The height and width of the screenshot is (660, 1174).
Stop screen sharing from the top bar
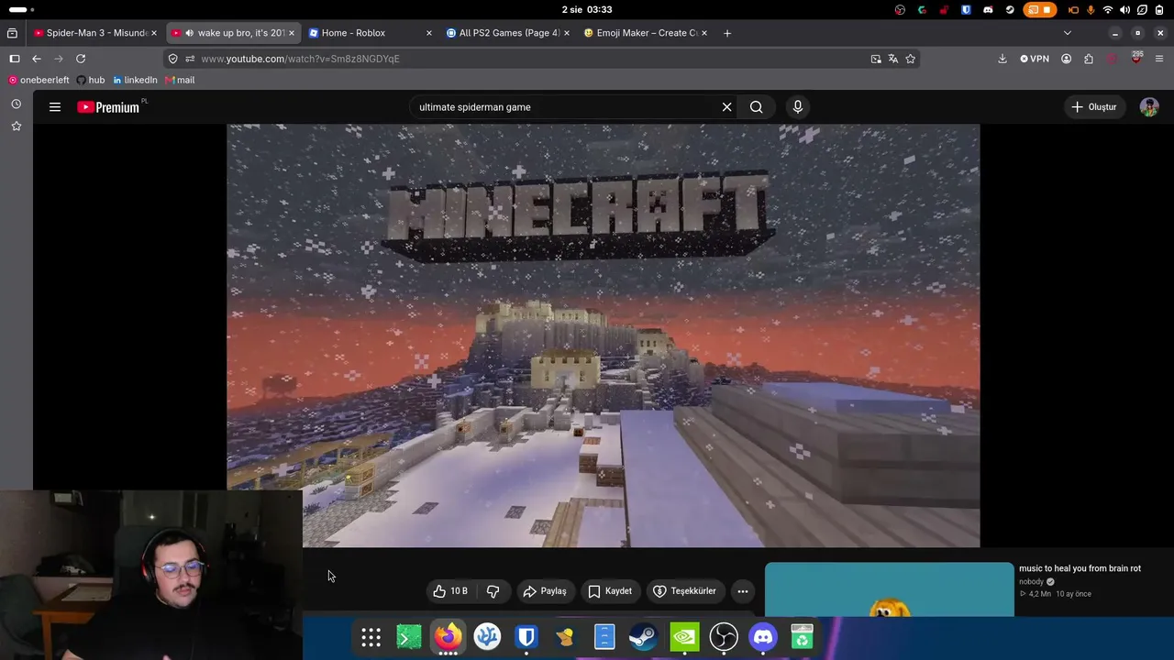(1039, 9)
